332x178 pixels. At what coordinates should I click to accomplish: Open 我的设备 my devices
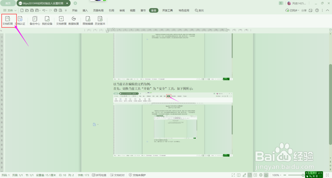click(x=47, y=21)
